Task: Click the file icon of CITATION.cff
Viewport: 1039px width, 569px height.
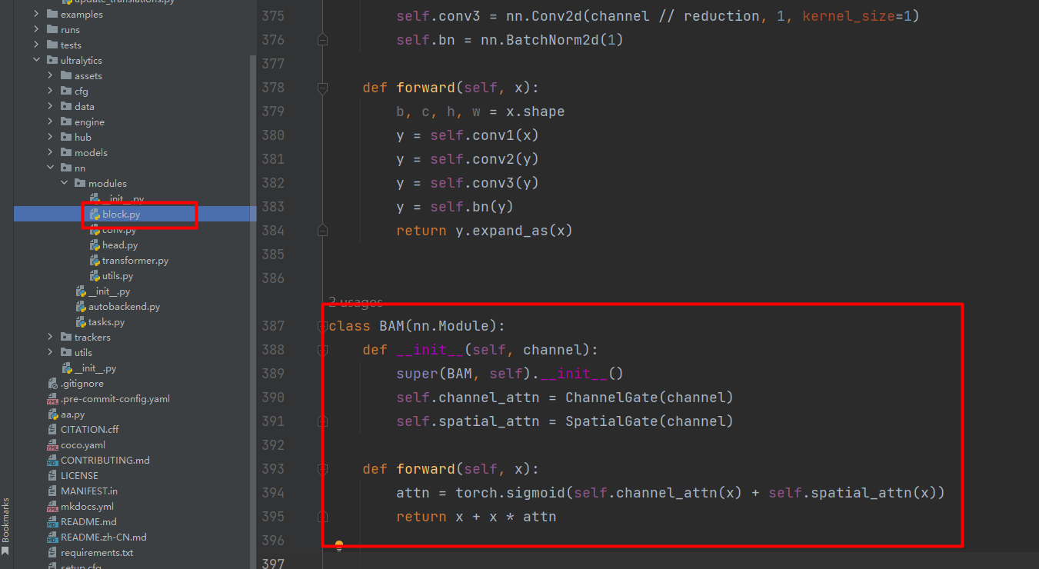Action: pos(52,430)
